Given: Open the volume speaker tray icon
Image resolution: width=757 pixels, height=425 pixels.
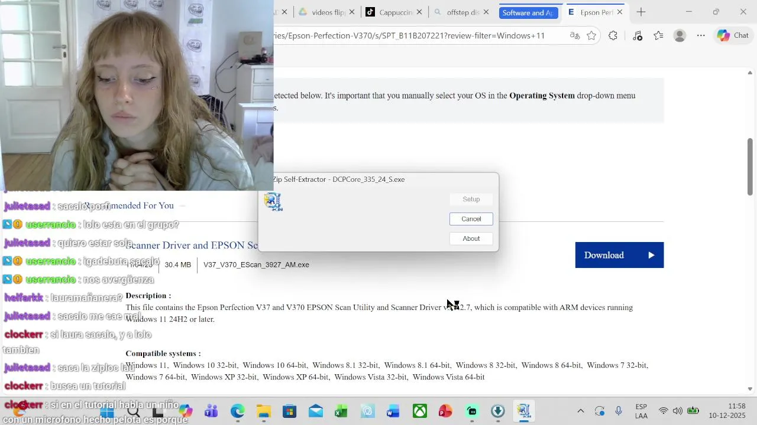Looking at the screenshot, I should [678, 411].
